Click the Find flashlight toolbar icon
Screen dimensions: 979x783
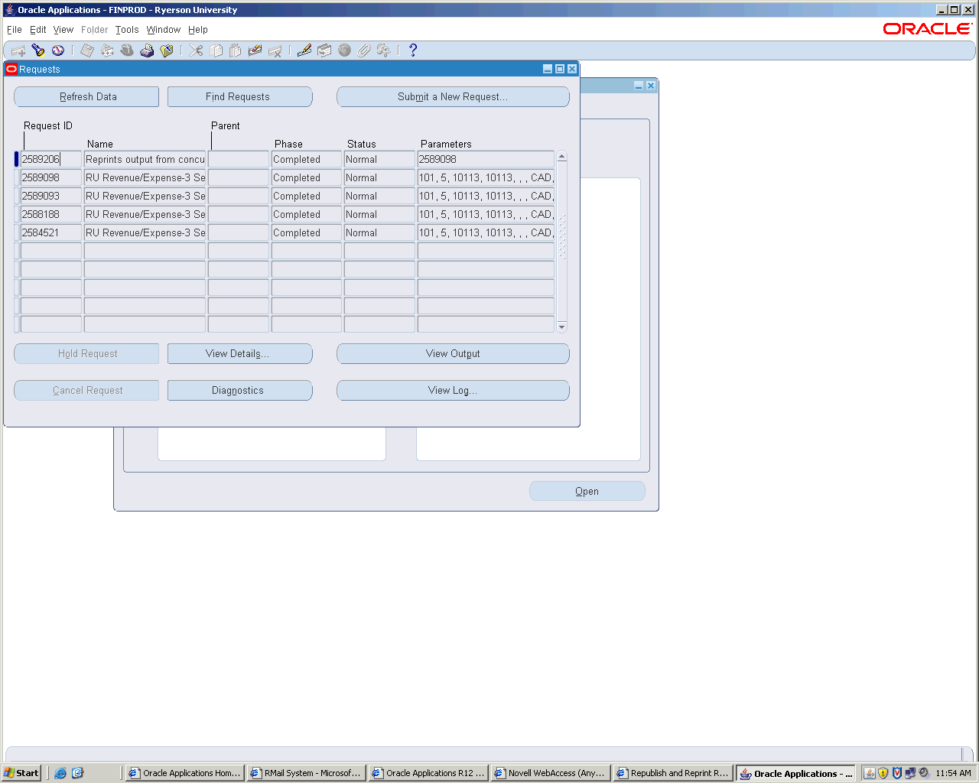tap(38, 50)
